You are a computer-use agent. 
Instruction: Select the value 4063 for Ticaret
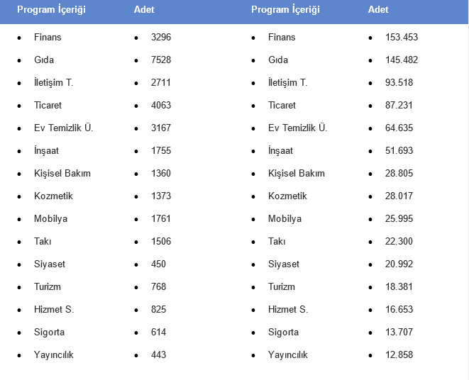click(x=161, y=105)
